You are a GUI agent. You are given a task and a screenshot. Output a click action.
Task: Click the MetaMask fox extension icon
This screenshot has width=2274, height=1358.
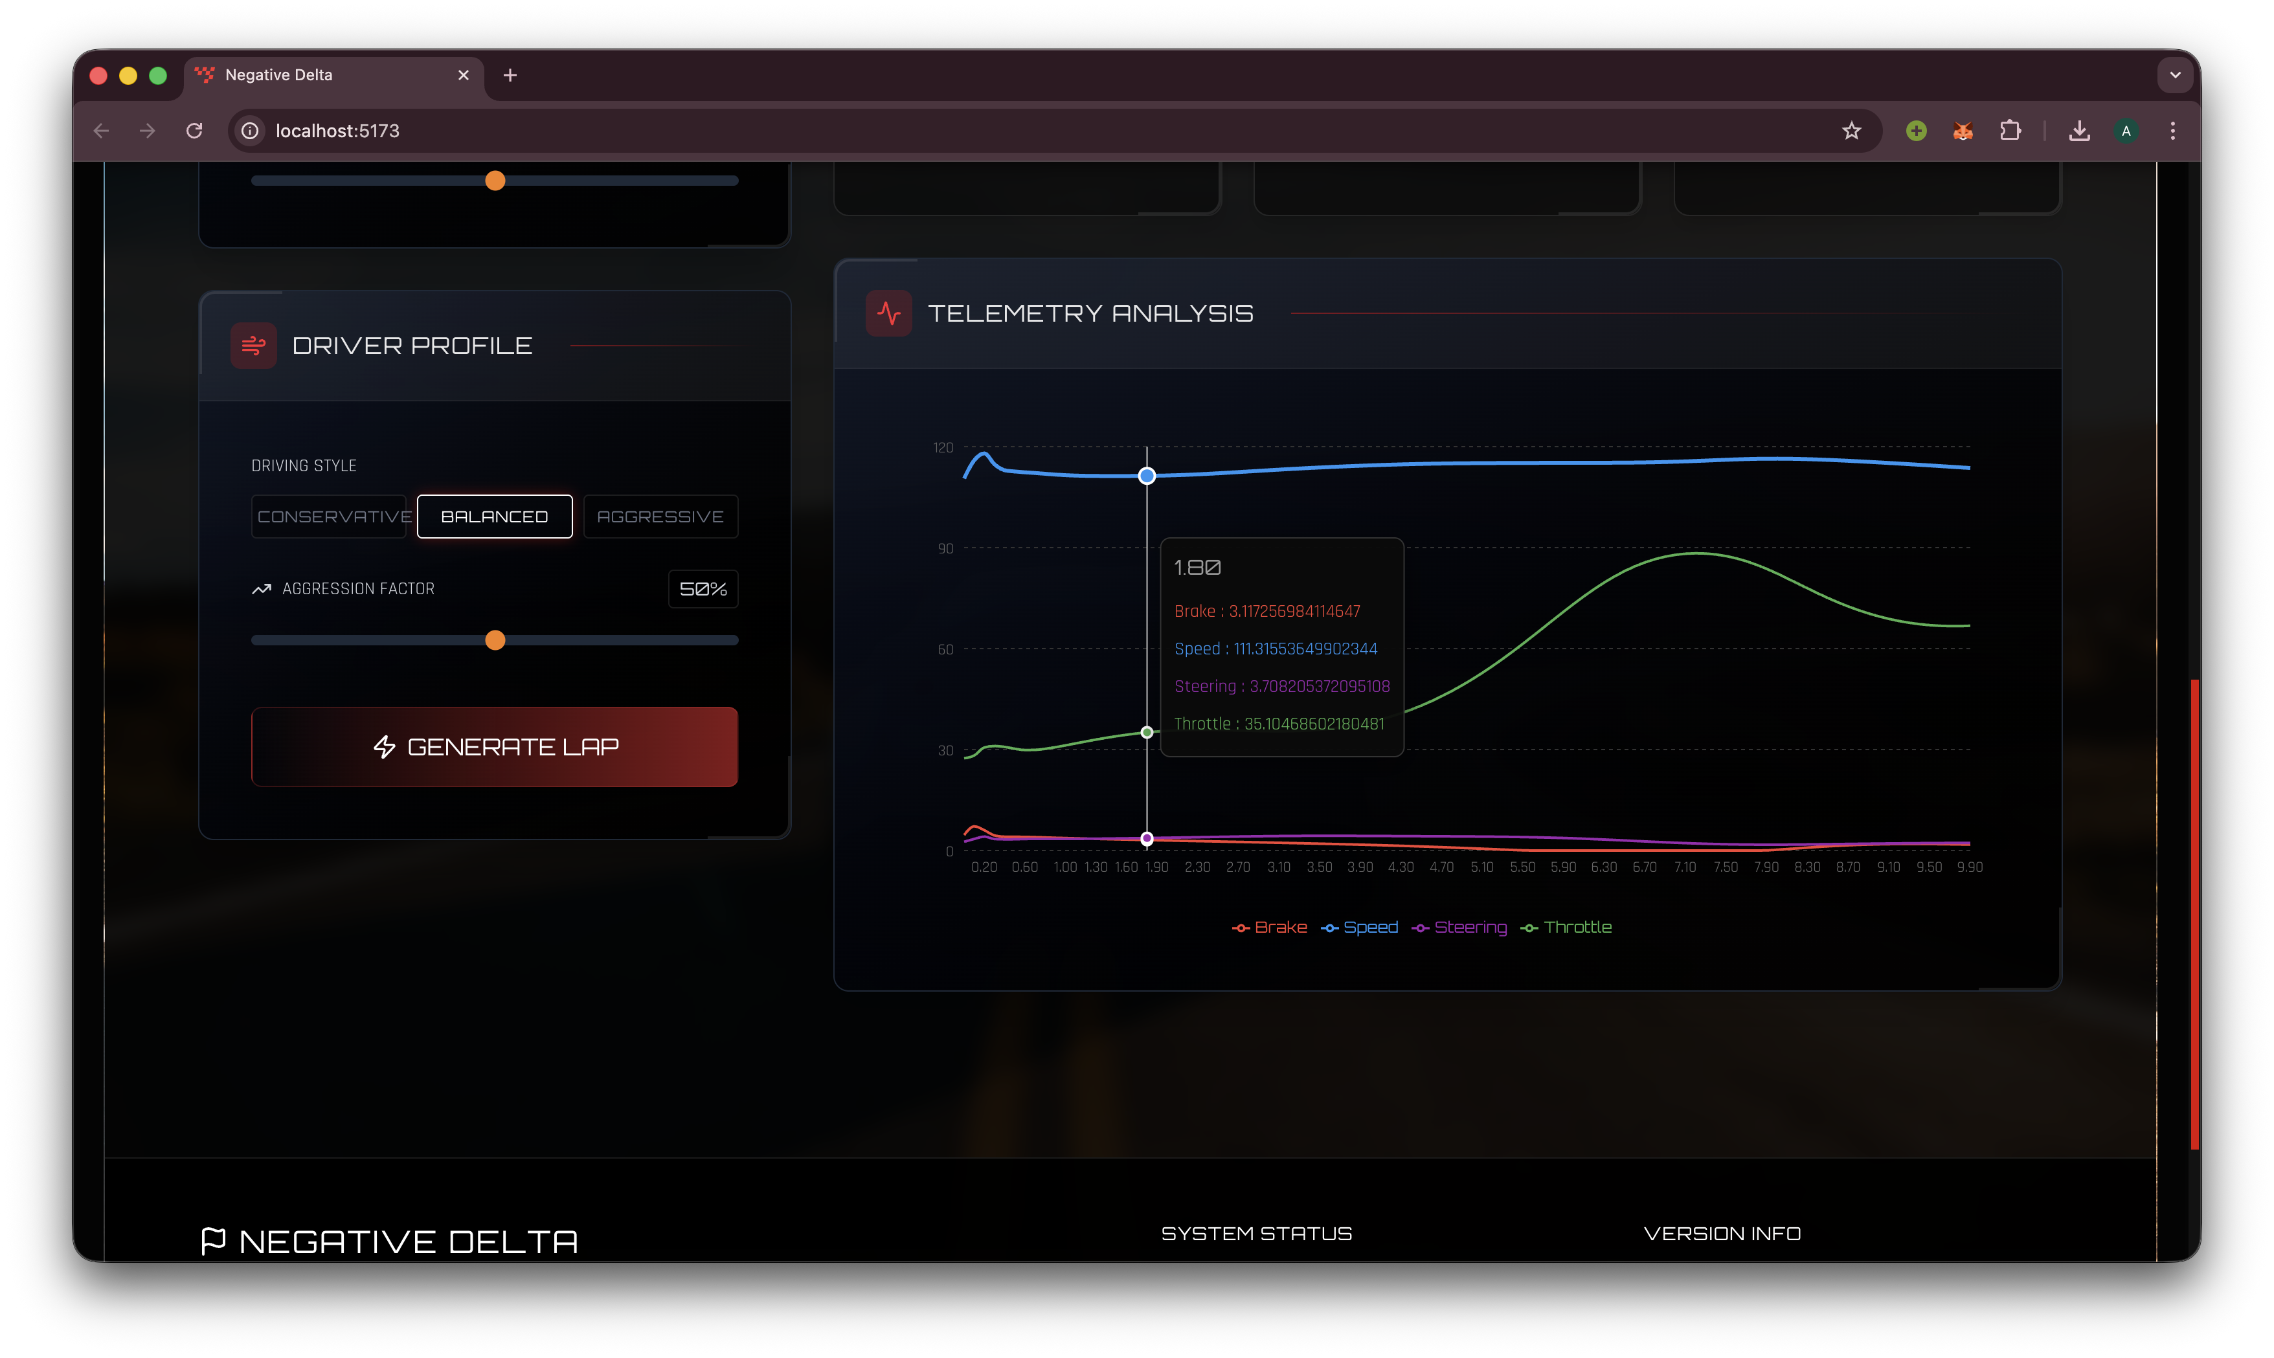tap(1963, 131)
